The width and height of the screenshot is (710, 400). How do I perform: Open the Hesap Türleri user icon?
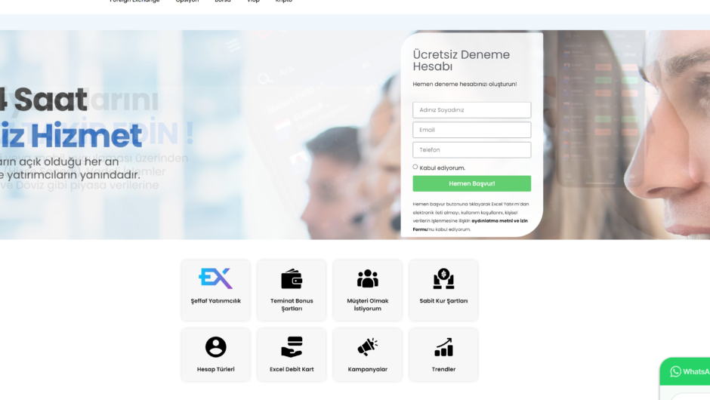(x=215, y=347)
